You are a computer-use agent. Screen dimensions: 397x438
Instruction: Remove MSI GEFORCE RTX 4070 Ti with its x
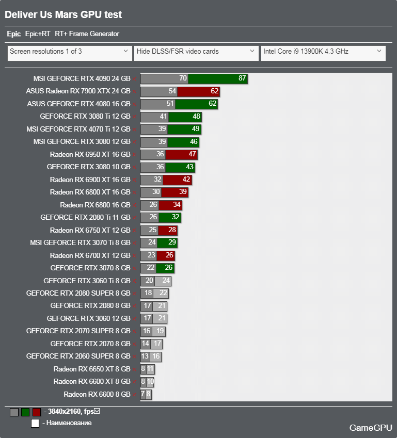(x=134, y=129)
